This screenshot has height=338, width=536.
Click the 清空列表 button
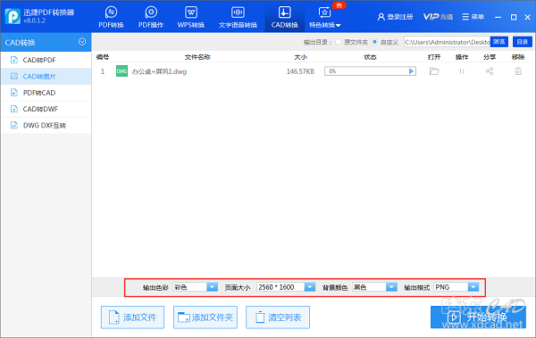(x=278, y=317)
